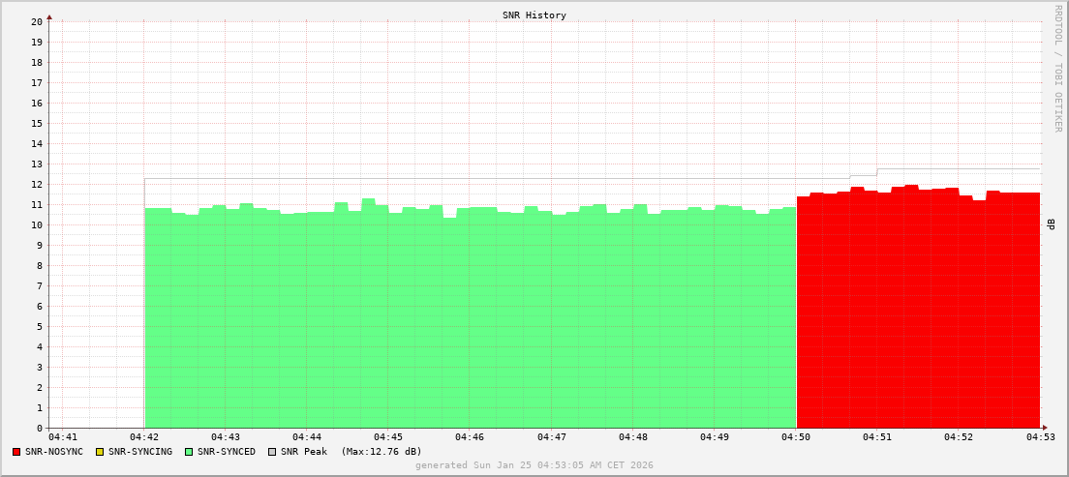Image resolution: width=1069 pixels, height=477 pixels.
Task: Select the SNR-SYNCED legend label
Action: pyautogui.click(x=227, y=452)
